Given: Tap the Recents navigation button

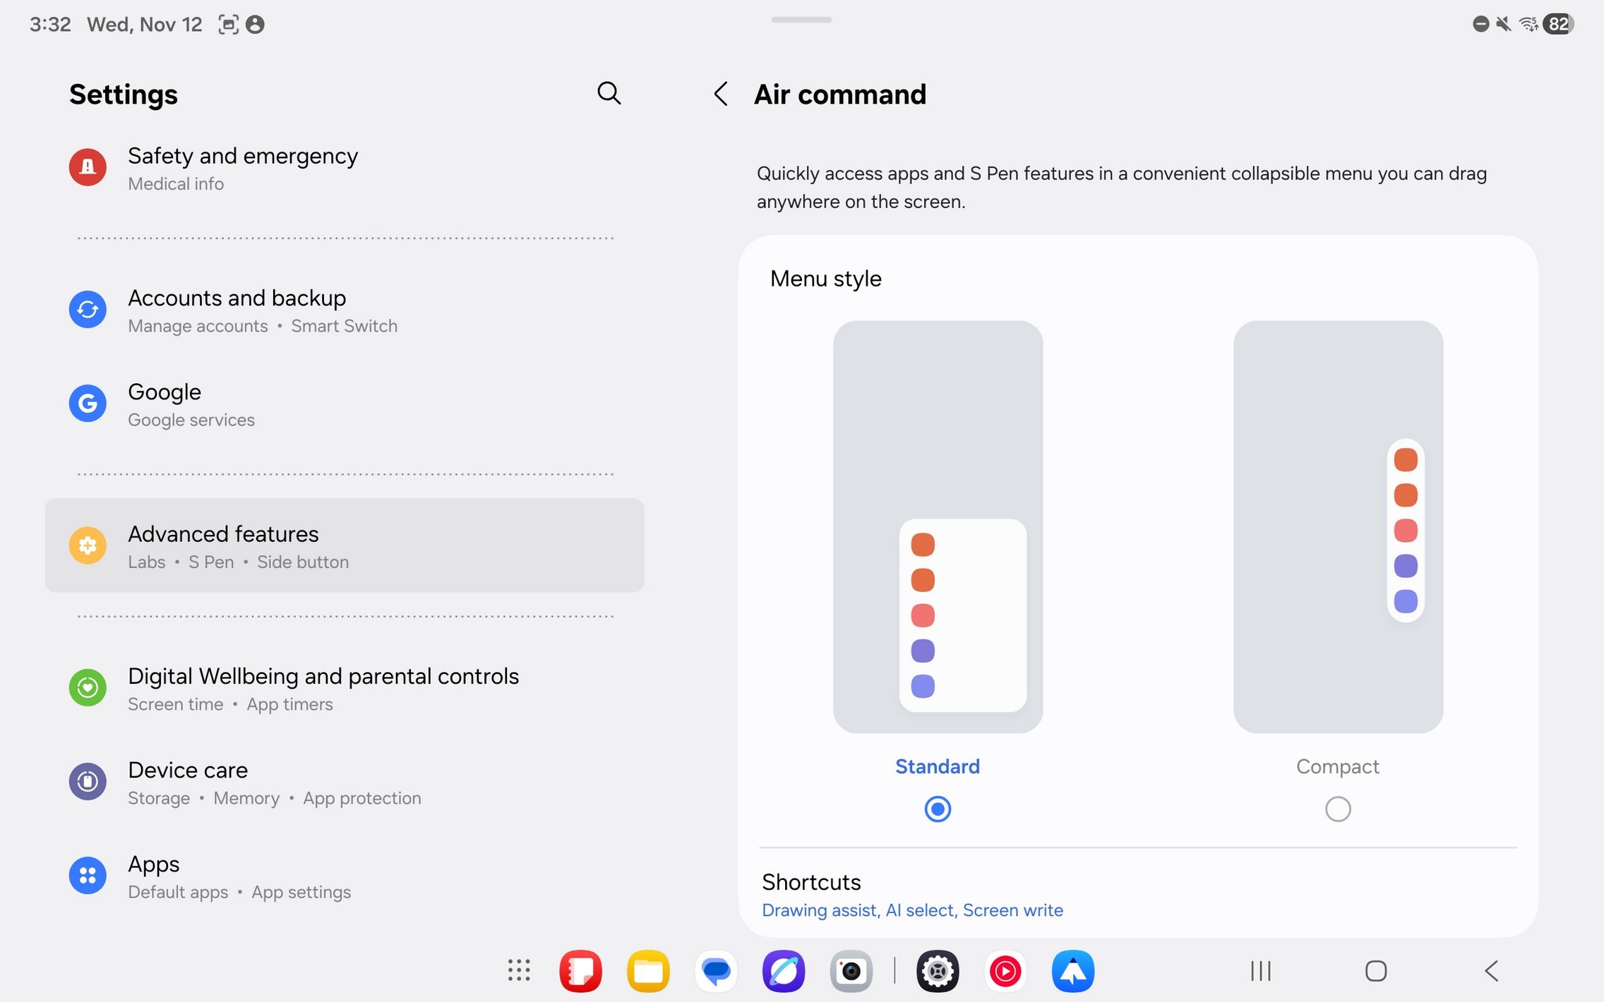Looking at the screenshot, I should [x=1260, y=971].
